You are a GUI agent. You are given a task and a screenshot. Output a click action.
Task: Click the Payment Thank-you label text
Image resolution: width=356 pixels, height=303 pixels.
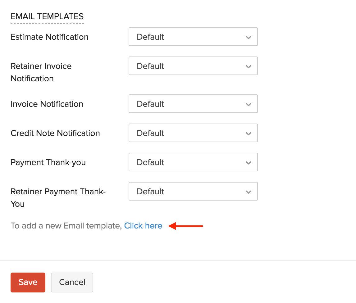[48, 162]
